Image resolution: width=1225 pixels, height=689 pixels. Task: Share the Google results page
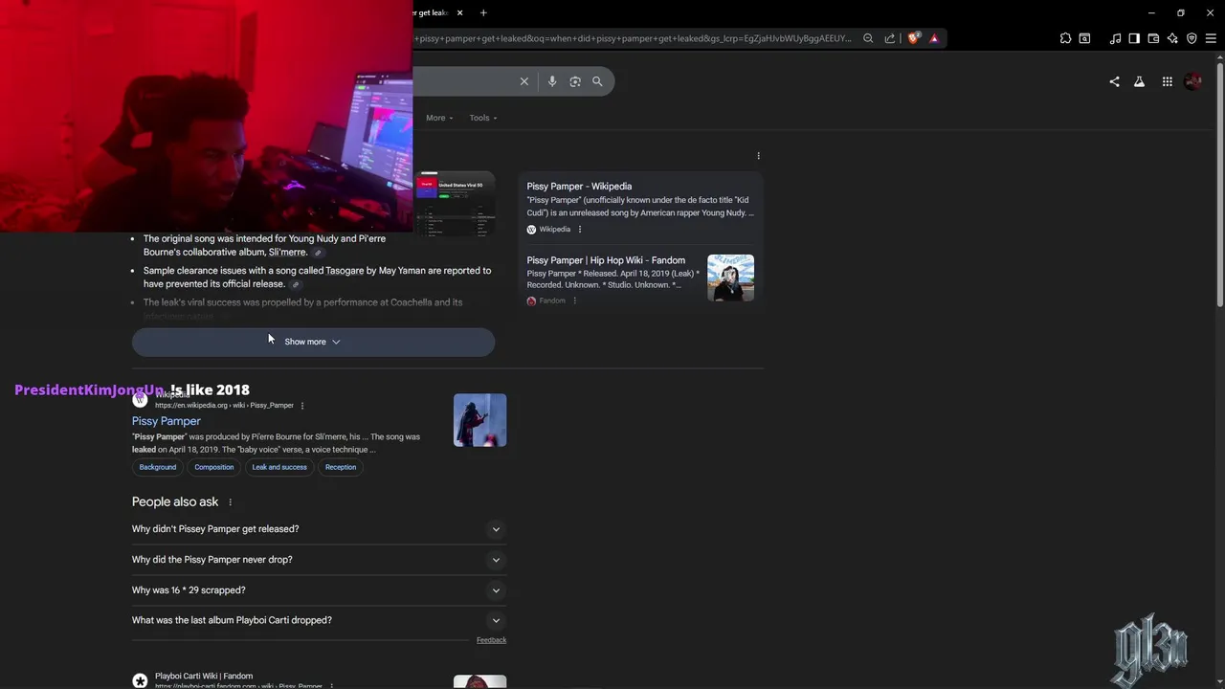click(1114, 81)
